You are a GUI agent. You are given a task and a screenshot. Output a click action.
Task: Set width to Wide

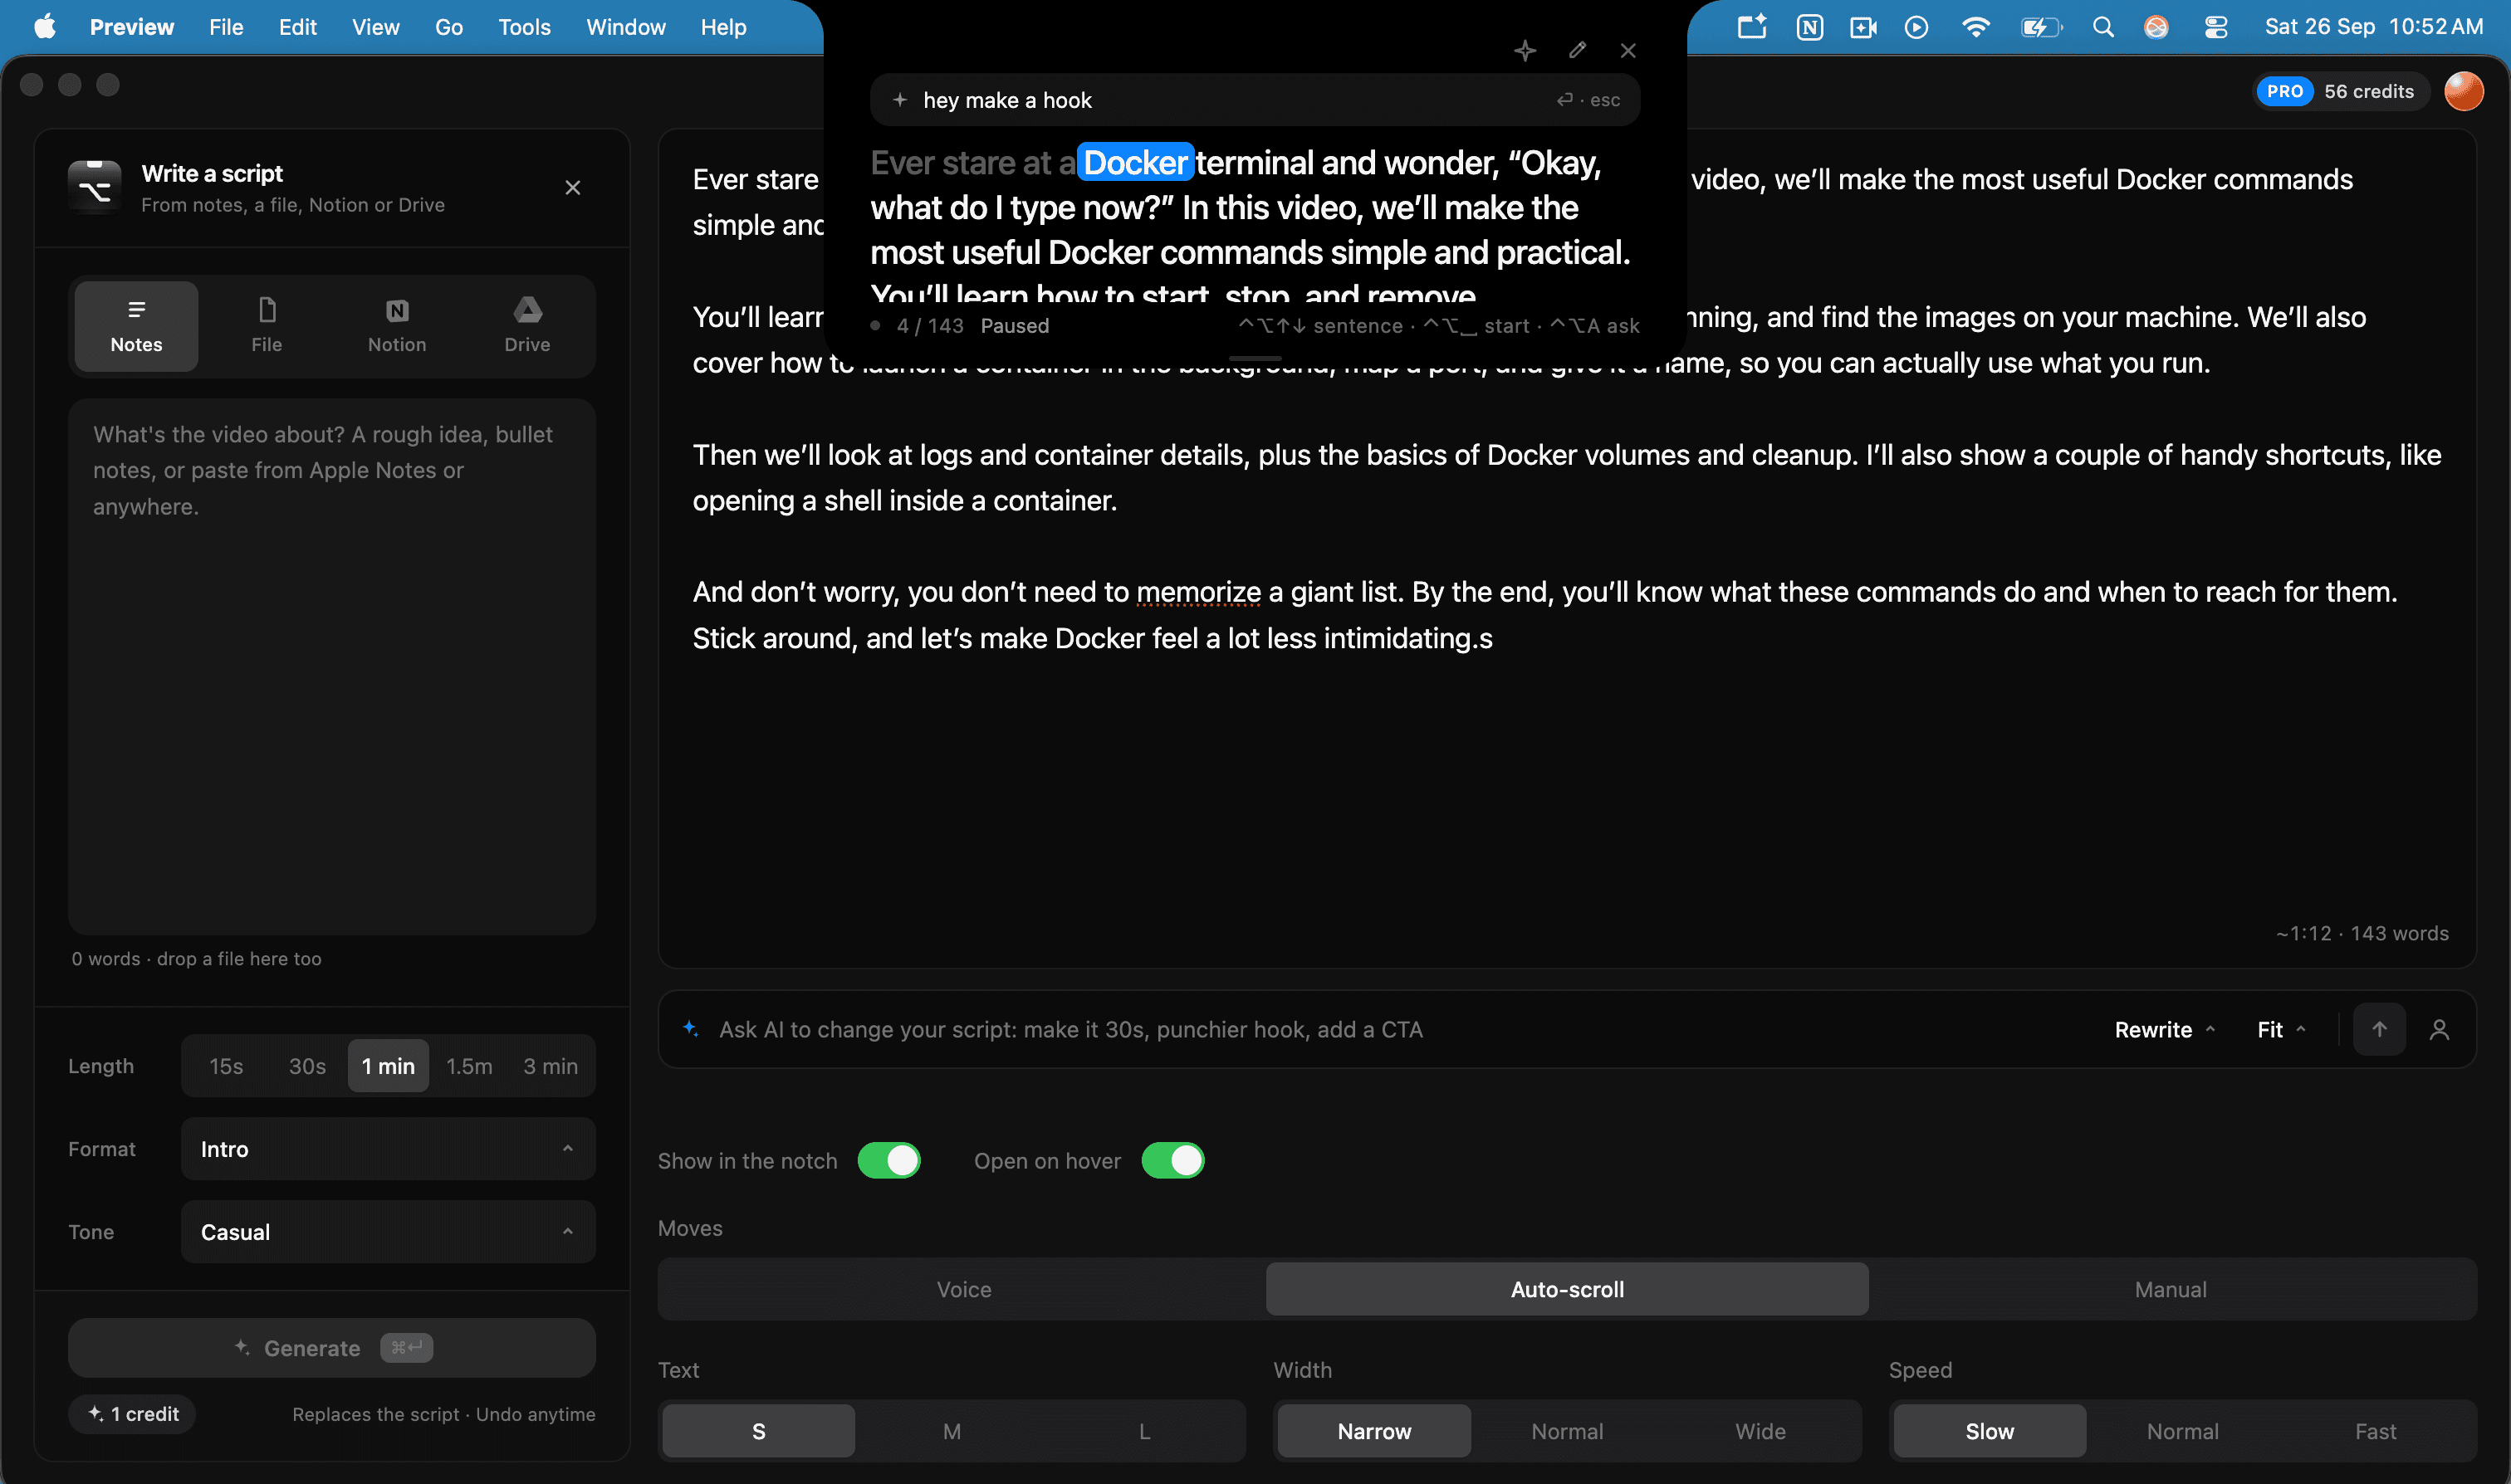(x=1760, y=1431)
